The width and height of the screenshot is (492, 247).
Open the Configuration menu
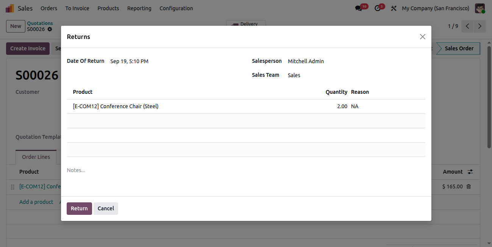tap(176, 8)
